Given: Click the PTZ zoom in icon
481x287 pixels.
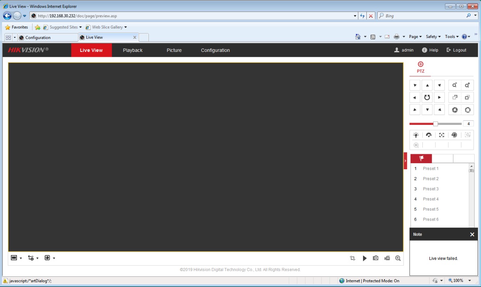Looking at the screenshot, I should (x=467, y=85).
